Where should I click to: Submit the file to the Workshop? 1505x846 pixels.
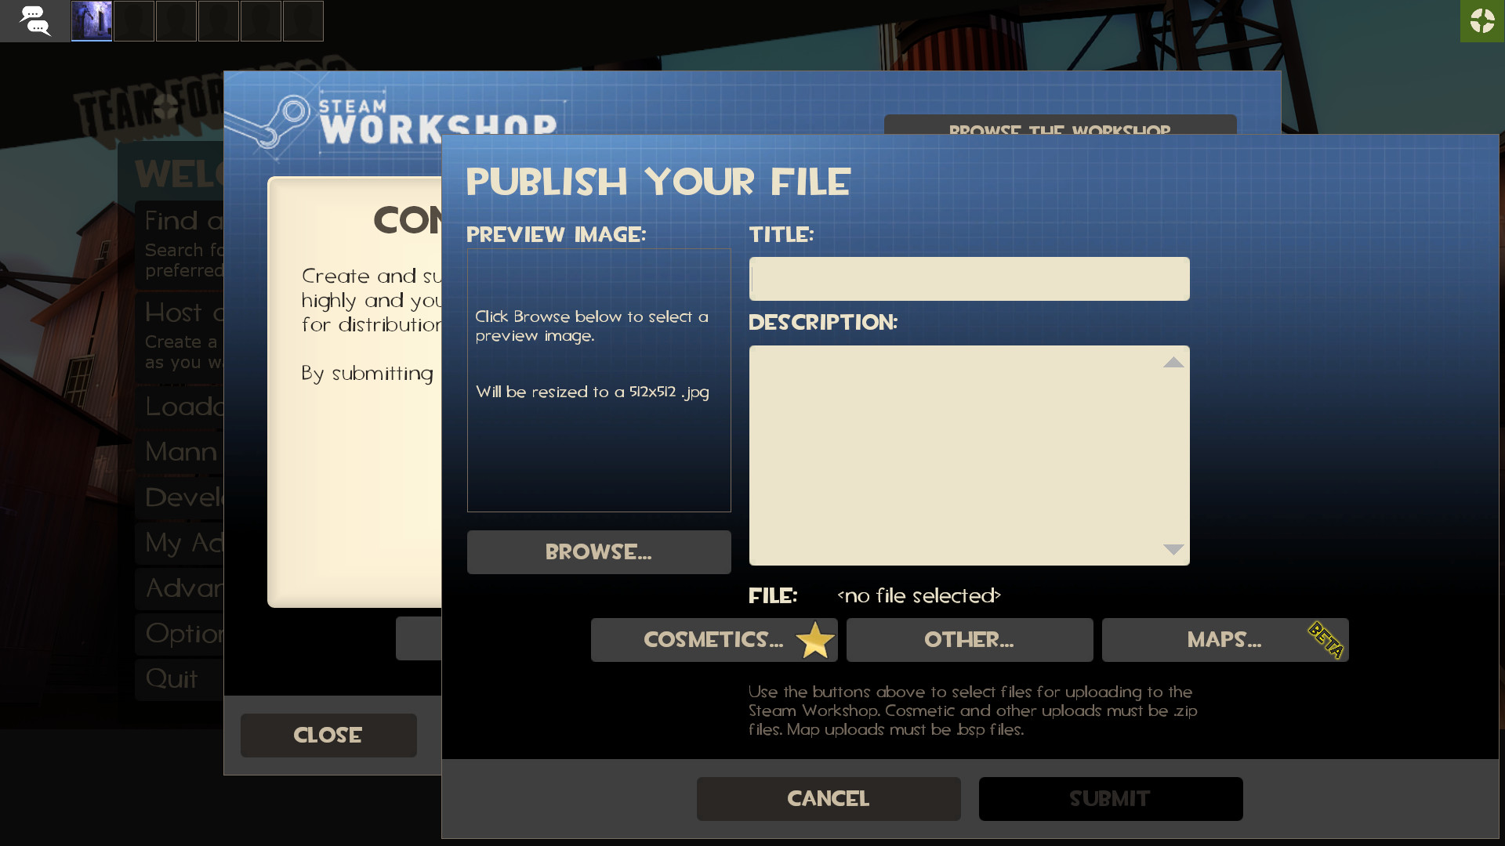(x=1110, y=798)
